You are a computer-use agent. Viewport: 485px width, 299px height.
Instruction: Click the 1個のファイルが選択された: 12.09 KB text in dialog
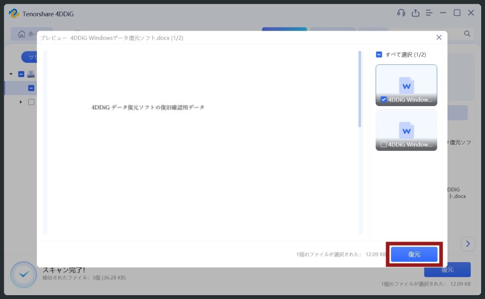[341, 255]
